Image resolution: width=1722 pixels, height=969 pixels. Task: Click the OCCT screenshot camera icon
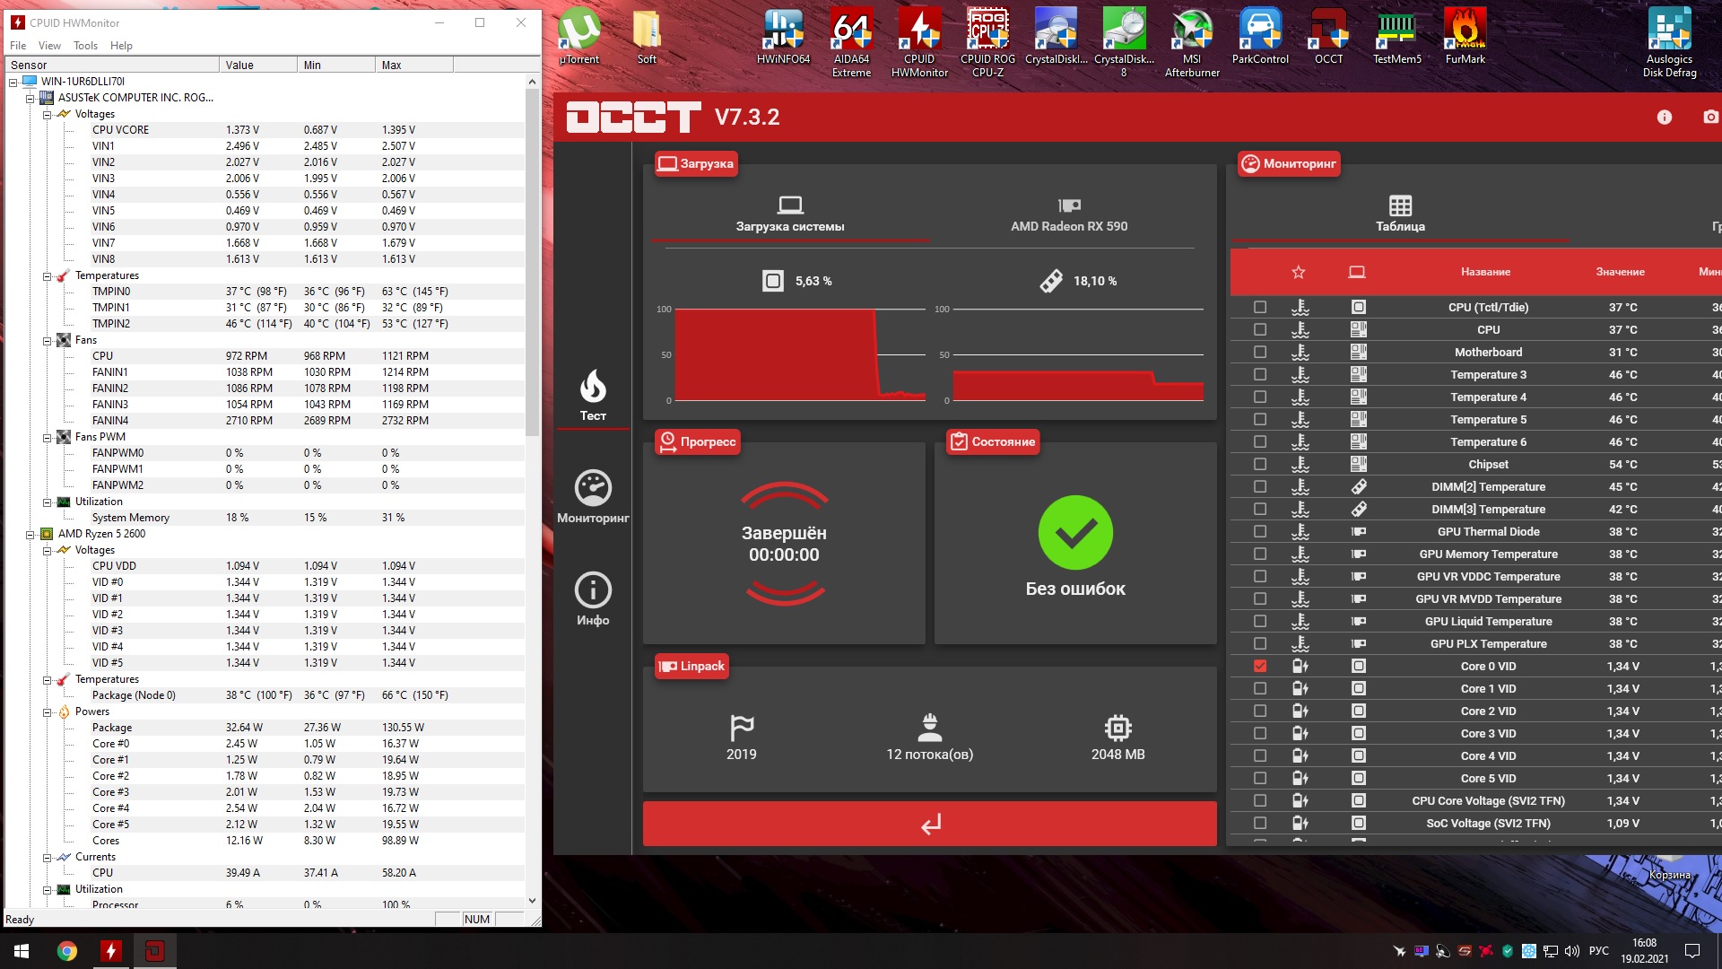[1710, 118]
